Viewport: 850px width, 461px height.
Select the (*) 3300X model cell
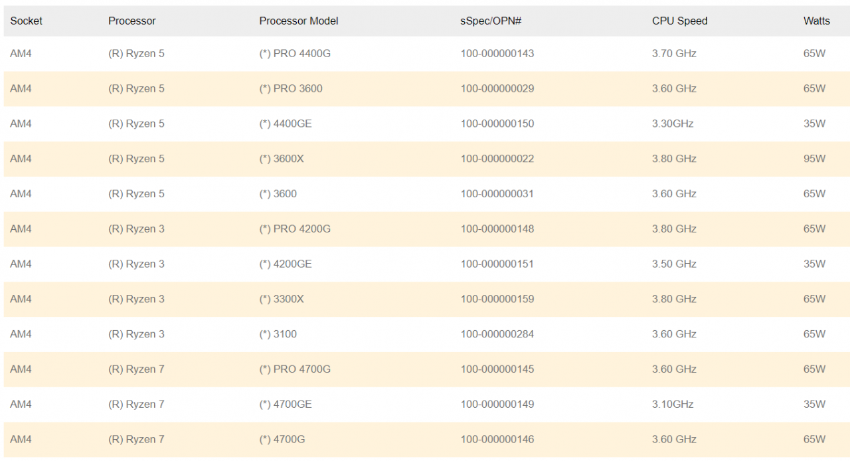(x=282, y=300)
